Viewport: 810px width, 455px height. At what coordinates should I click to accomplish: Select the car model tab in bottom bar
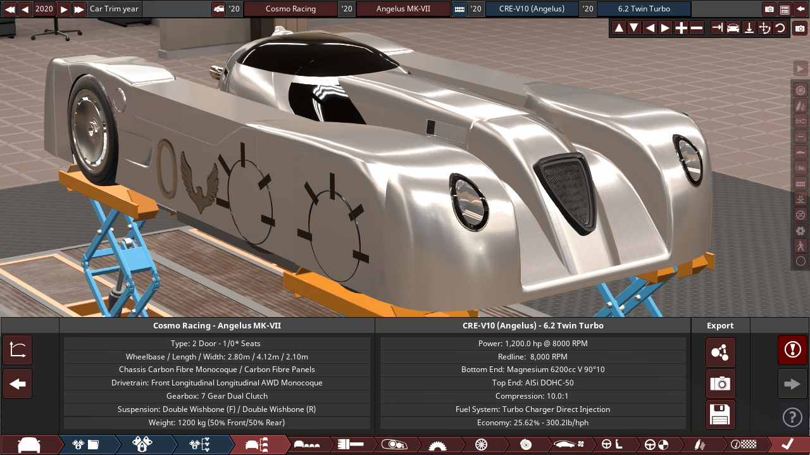tap(29, 444)
